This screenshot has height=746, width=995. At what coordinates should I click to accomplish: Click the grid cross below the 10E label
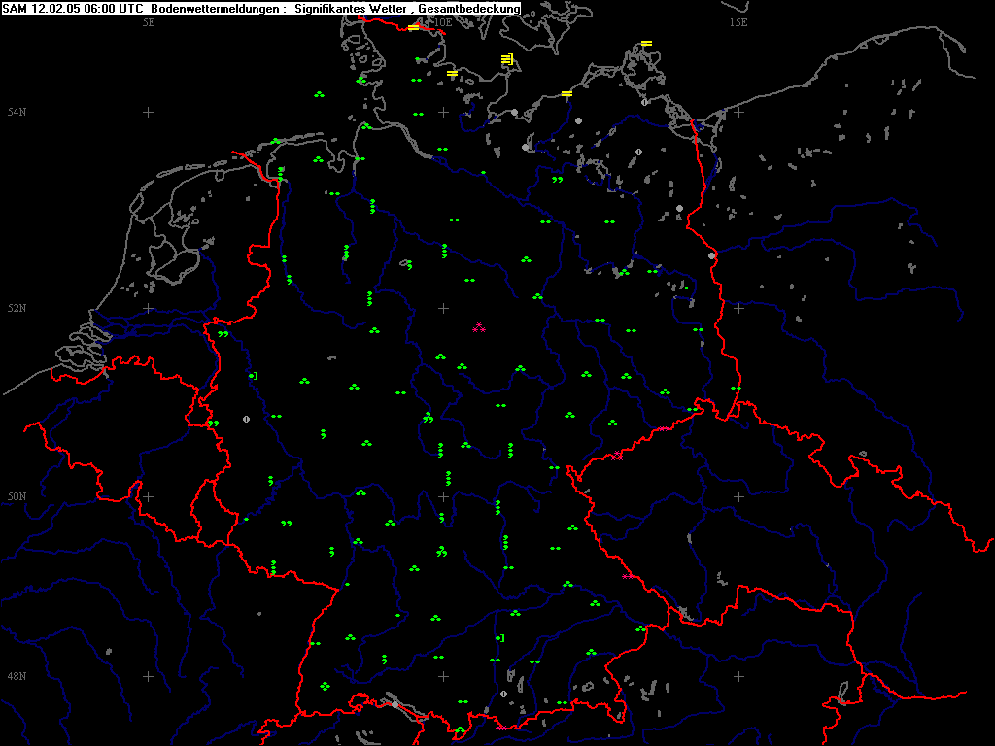443,112
